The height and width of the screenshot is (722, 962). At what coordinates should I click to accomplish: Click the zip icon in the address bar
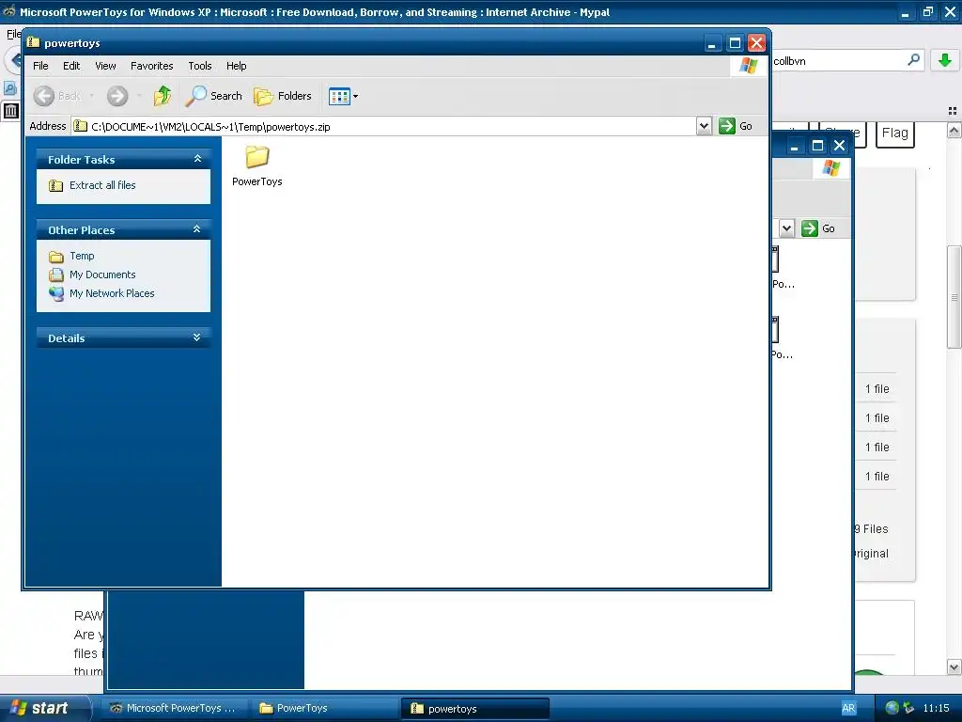pyautogui.click(x=81, y=127)
